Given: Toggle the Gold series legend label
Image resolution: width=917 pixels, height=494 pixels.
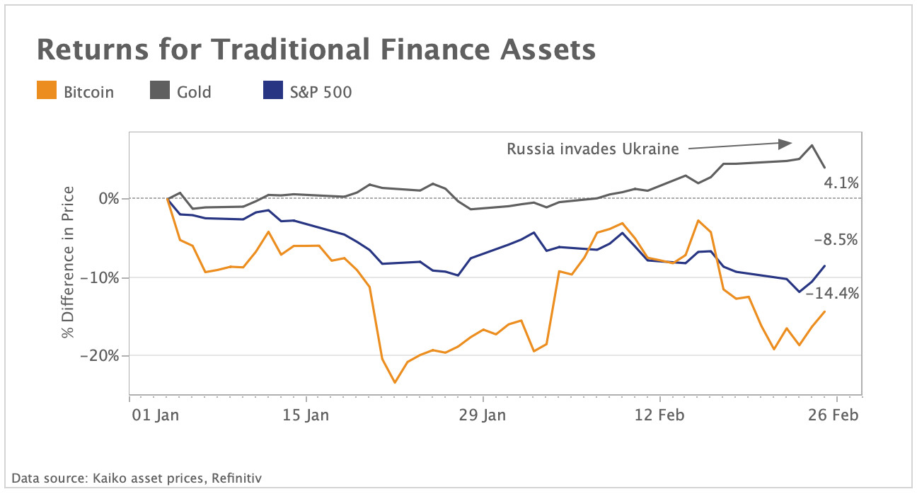Looking at the screenshot, I should [194, 92].
